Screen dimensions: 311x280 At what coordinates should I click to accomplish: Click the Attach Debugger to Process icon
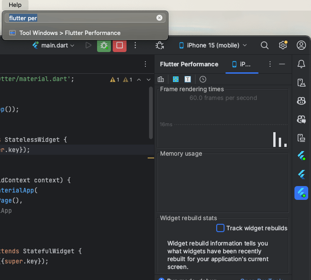click(x=160, y=46)
